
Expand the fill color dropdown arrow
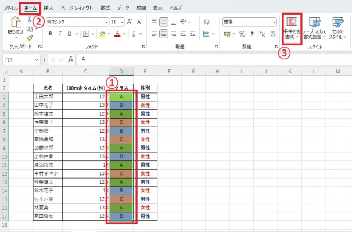[x=109, y=34]
